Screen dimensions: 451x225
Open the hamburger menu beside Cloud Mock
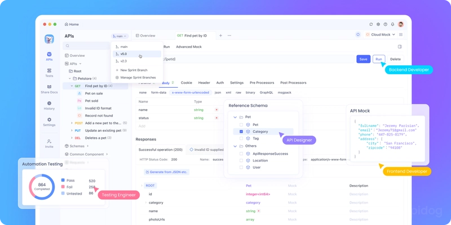[400, 35]
